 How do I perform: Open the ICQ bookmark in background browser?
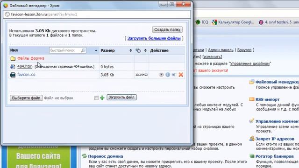coord(202,22)
